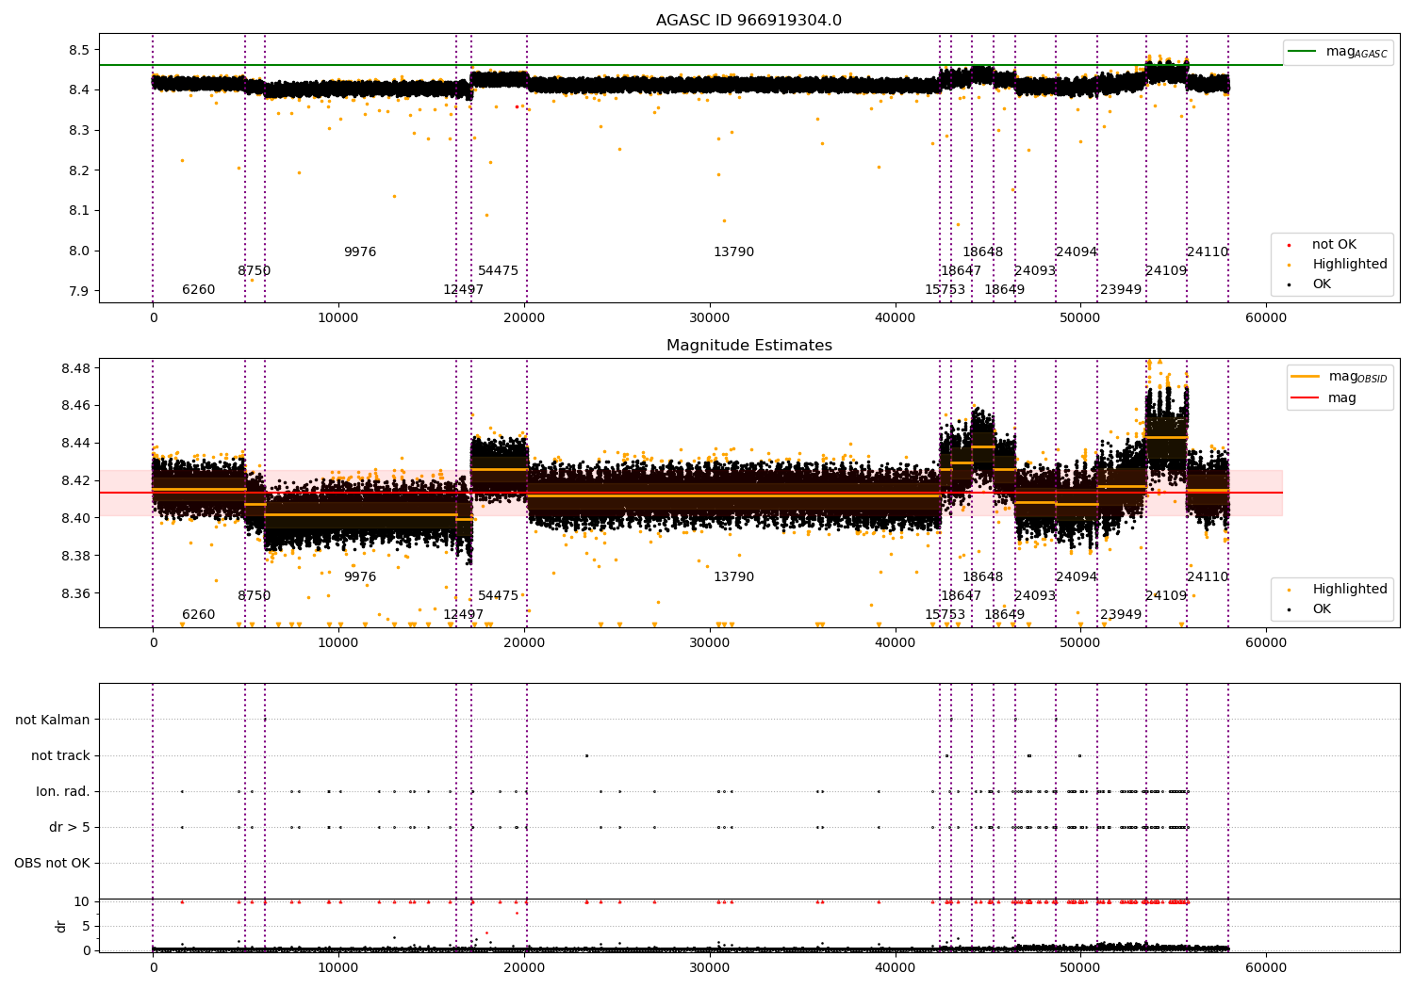Click the rotated 'dr' axis label at bottom
Image resolution: width=1414 pixels, height=989 pixels.
[61, 926]
